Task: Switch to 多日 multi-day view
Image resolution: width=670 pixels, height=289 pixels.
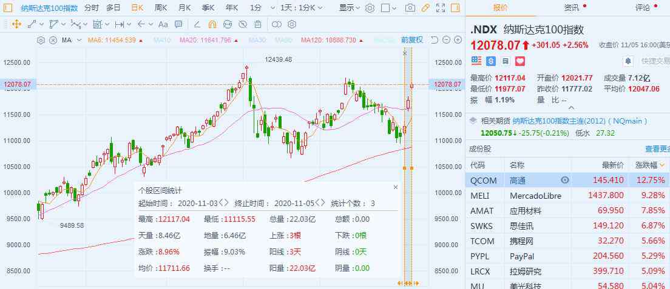Action: coord(113,8)
